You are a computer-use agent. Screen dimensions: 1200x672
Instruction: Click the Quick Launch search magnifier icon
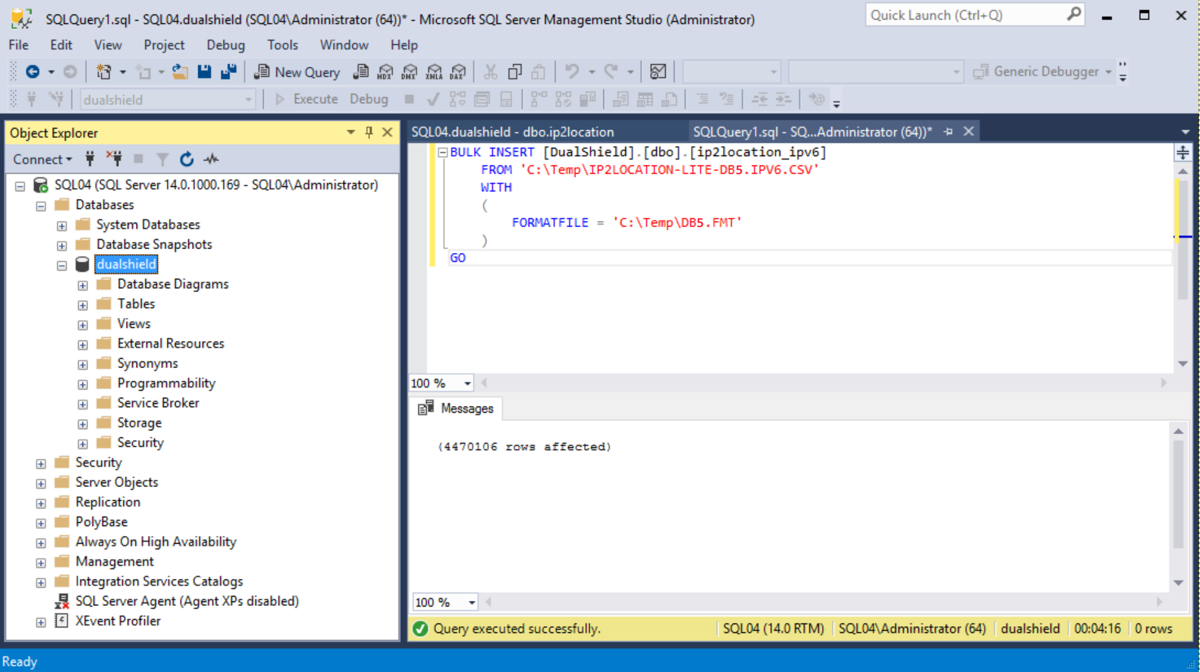click(x=1074, y=15)
